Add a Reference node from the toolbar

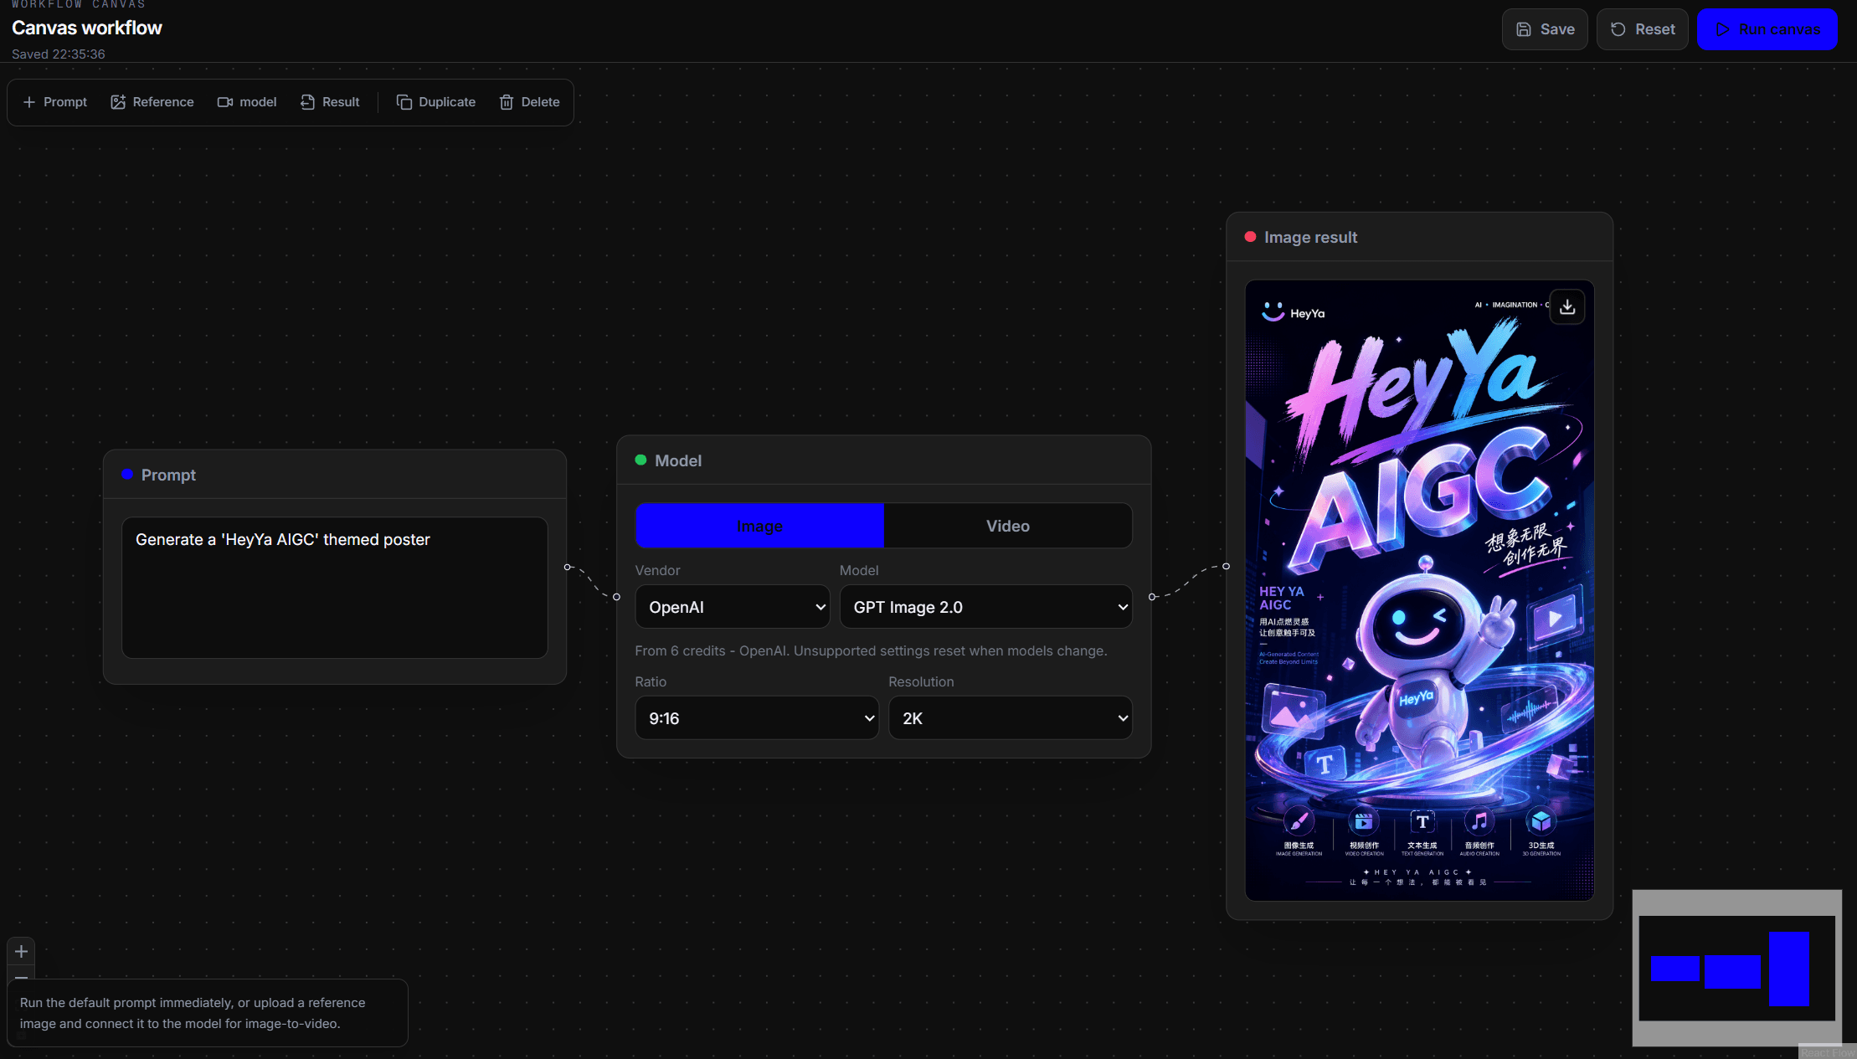[x=152, y=102]
